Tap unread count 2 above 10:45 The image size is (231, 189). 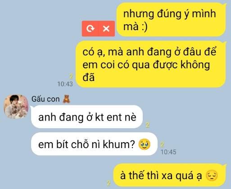(162, 144)
